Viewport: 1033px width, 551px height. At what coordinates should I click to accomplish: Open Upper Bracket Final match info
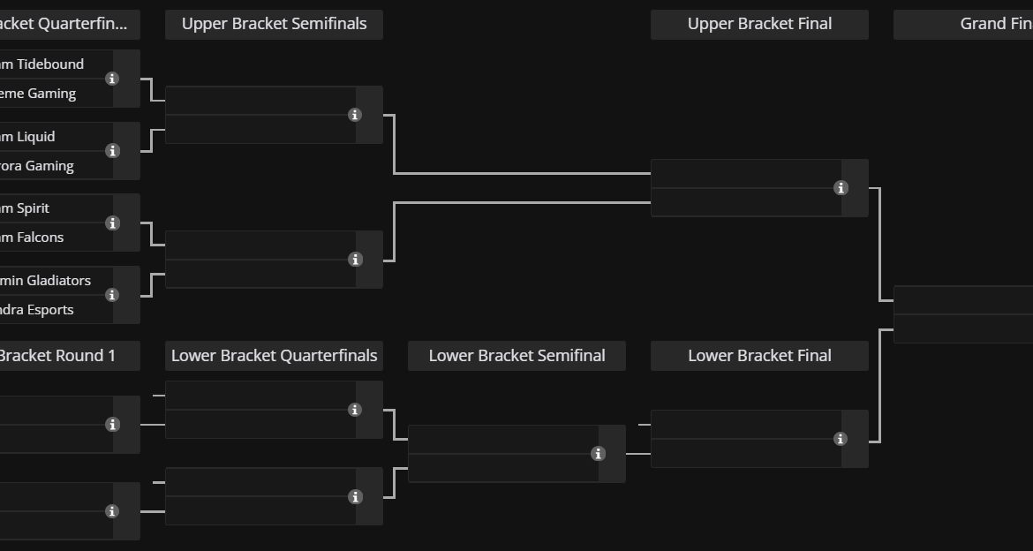coord(841,188)
